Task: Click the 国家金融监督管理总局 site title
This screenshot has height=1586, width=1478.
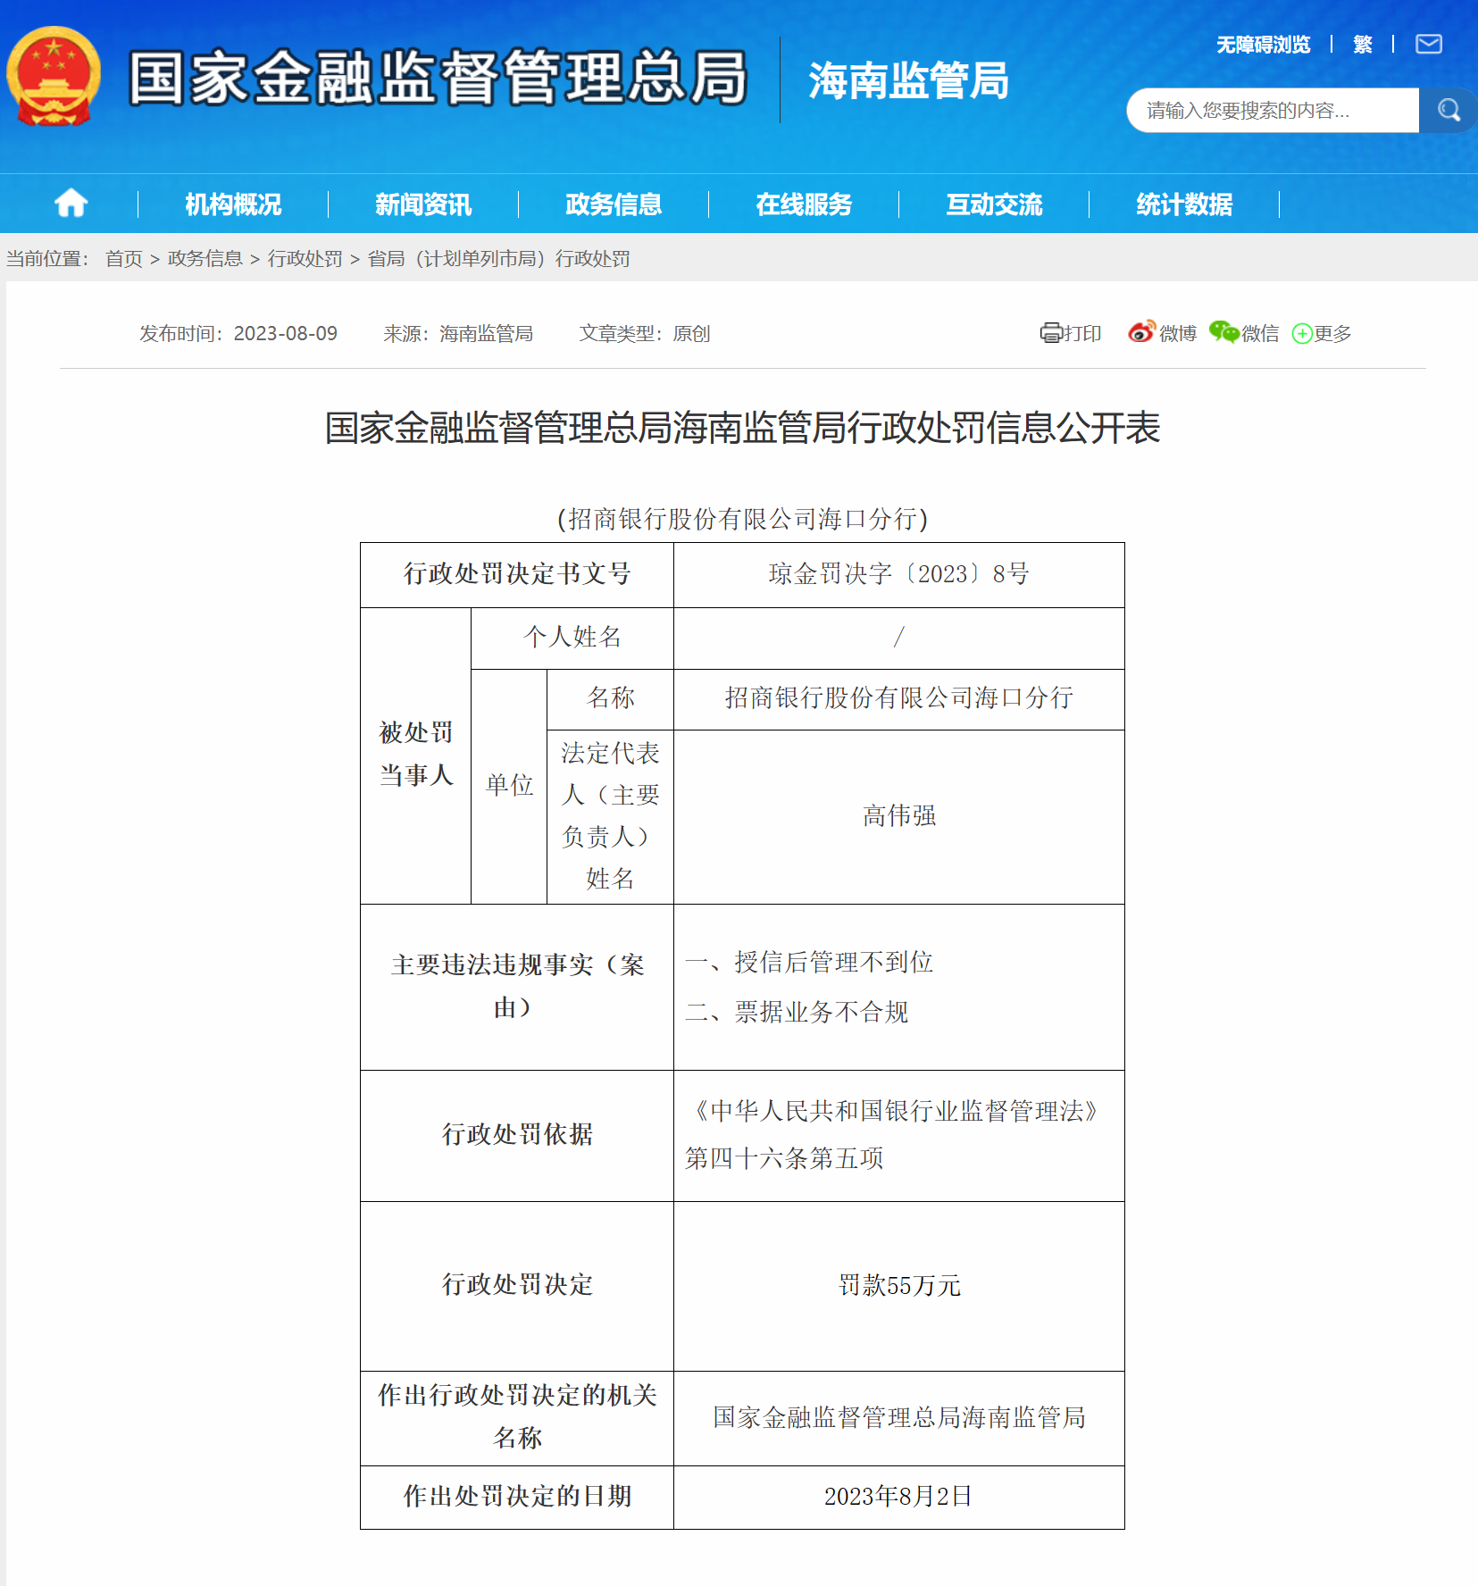Action: tap(438, 78)
